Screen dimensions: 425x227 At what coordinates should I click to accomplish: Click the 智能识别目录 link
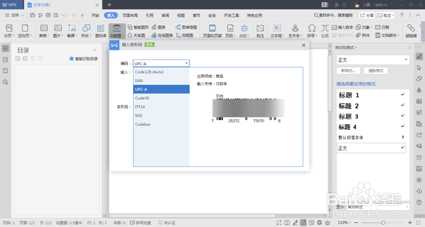(83, 59)
